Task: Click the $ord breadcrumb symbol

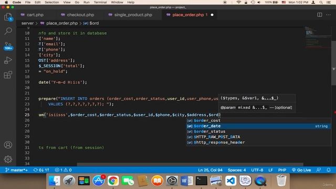Action: tap(91, 23)
